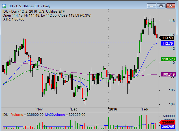Click the blue 112.79 moving average label
The width and height of the screenshot is (179, 131).
point(167,43)
